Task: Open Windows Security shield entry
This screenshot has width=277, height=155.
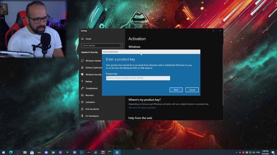Action: click(91, 74)
